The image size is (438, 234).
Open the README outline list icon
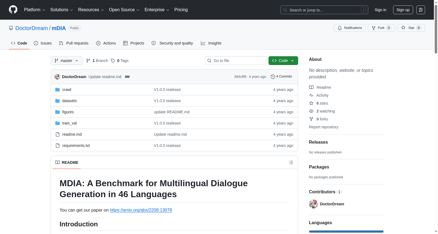point(291,162)
